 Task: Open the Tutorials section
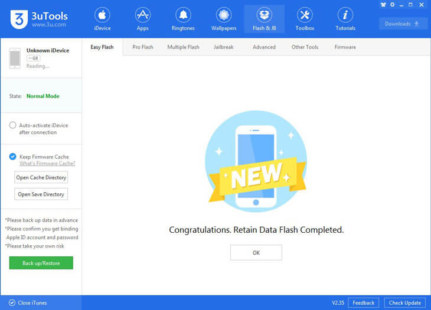(345, 19)
